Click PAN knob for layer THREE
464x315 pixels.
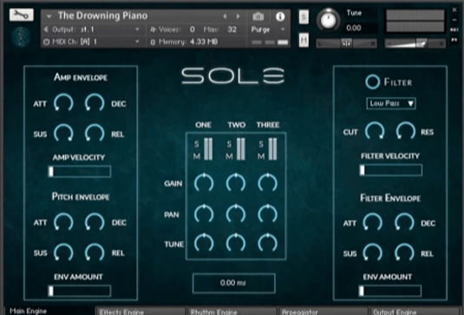(x=267, y=213)
